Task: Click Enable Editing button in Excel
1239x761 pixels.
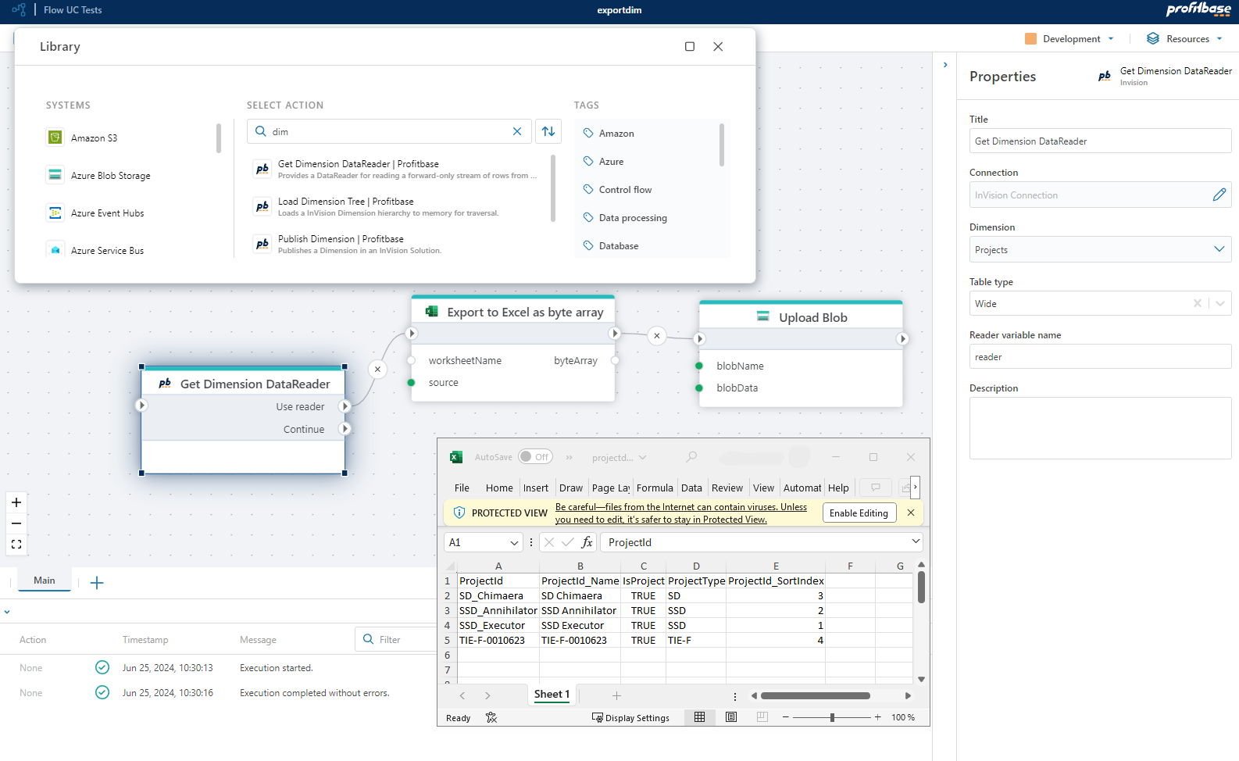Action: (859, 513)
